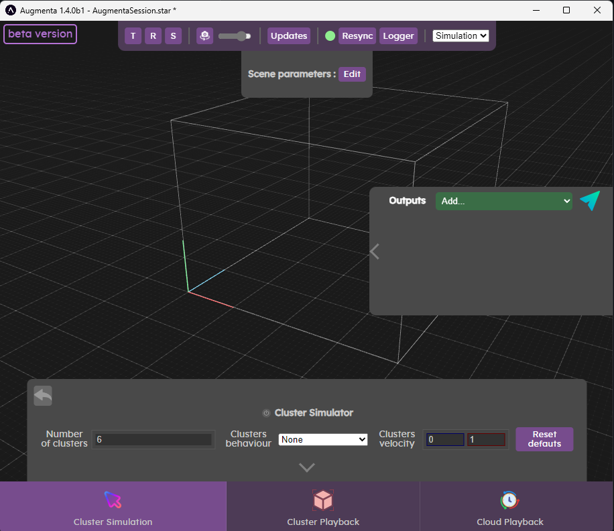Open the Clusters behaviour dropdown
Screen dimensions: 614x531
click(x=323, y=439)
